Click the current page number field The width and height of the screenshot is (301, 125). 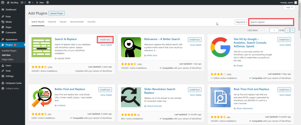(x=274, y=30)
